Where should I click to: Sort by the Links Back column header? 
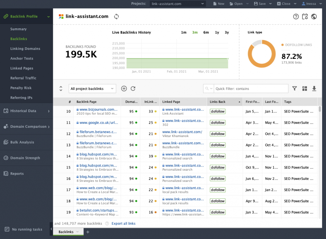click(x=225, y=102)
